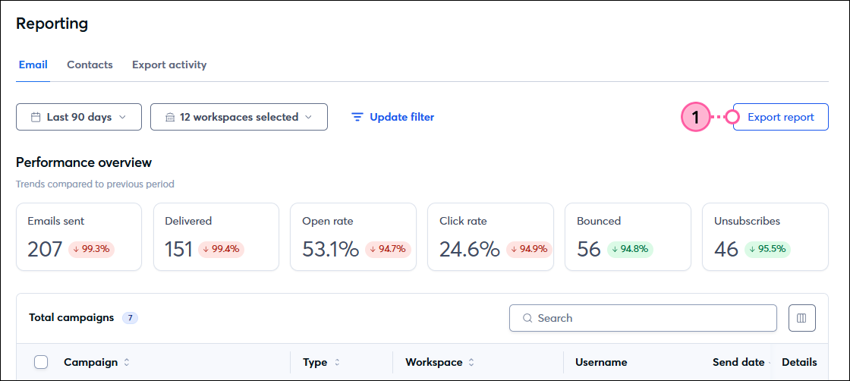The image size is (850, 381).
Task: Open the Delivered metric card
Action: coord(216,237)
